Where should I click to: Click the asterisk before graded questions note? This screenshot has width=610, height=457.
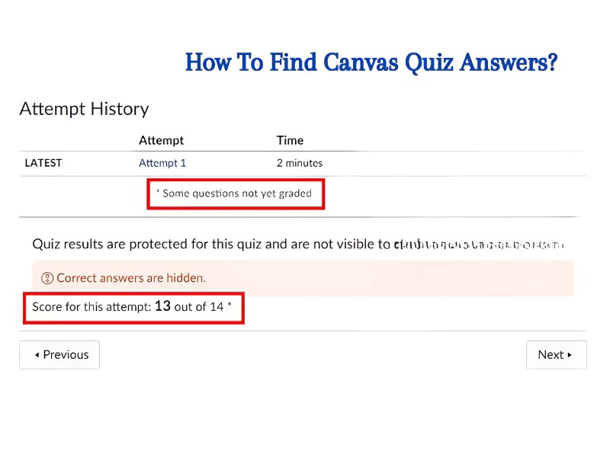coord(159,191)
